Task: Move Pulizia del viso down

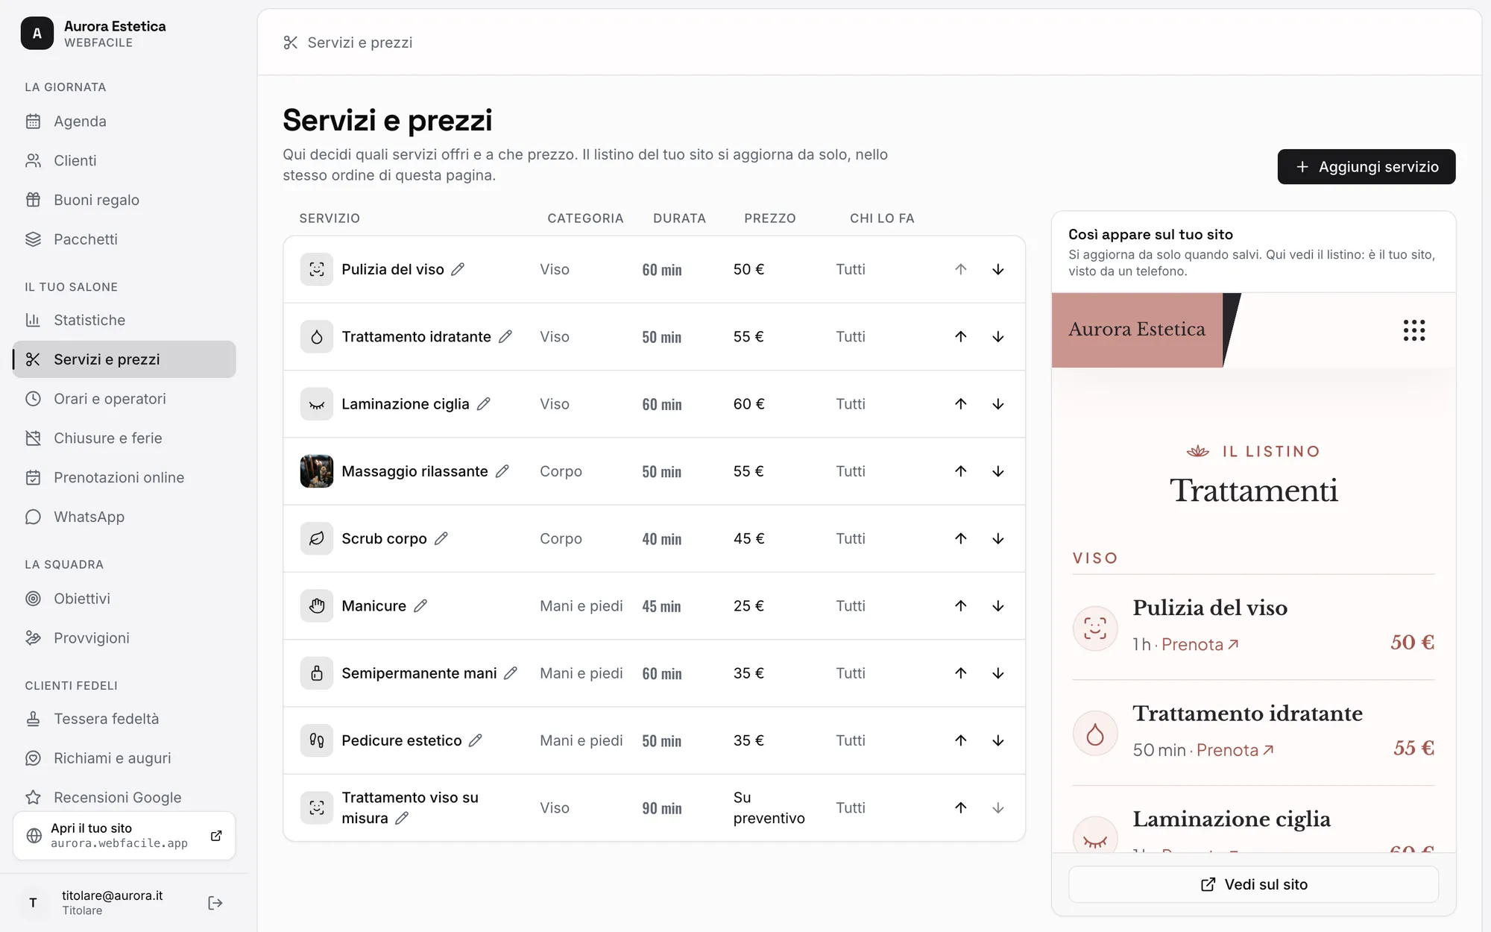Action: [997, 269]
